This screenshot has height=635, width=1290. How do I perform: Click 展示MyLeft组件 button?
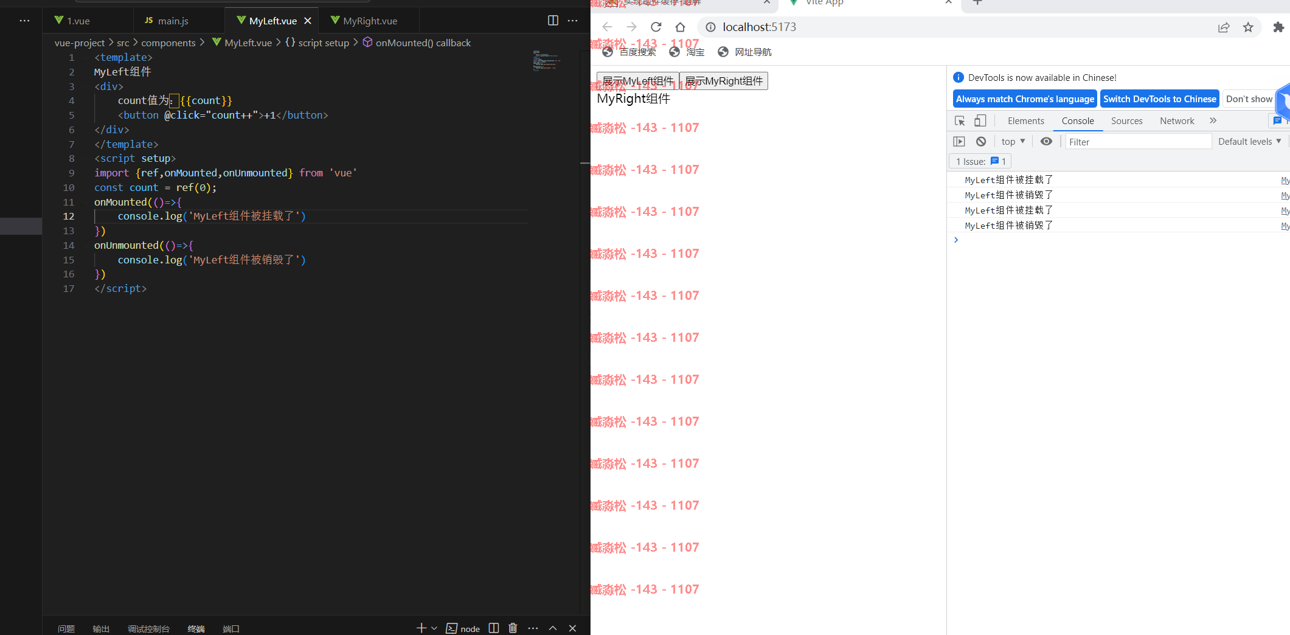638,81
